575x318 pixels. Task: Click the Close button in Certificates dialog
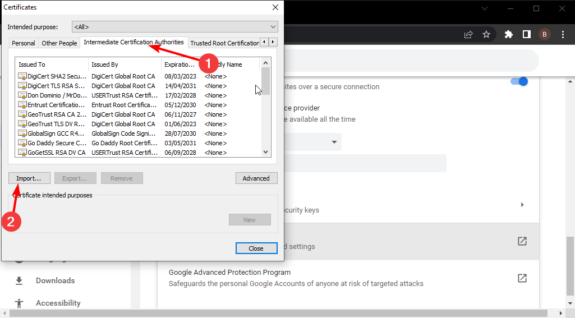point(256,248)
